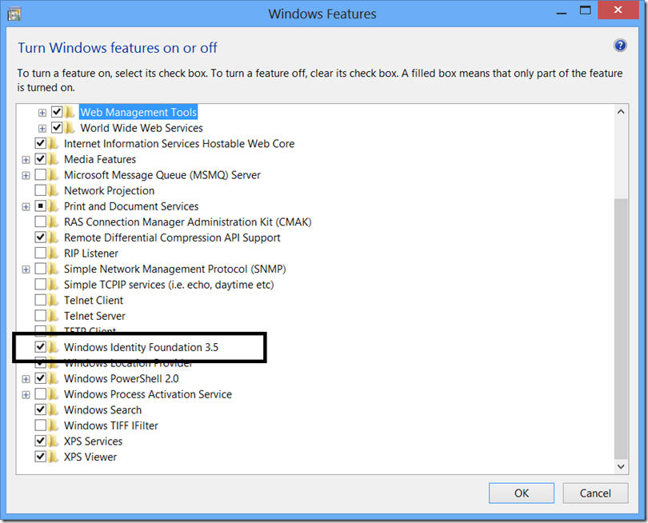
Task: Select the "Telnet Client" feature name
Action: click(x=94, y=301)
